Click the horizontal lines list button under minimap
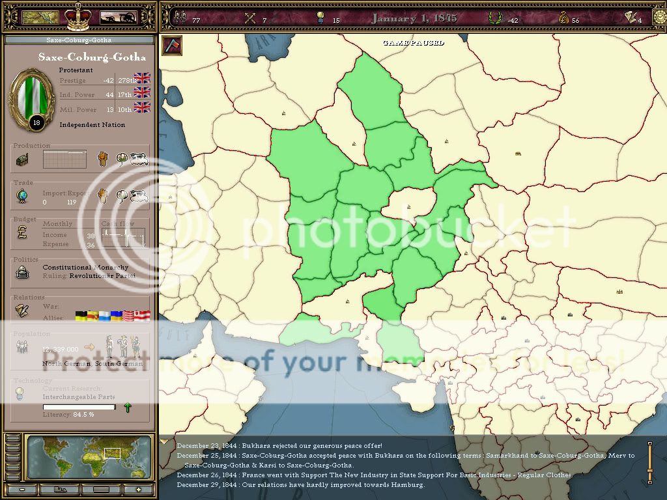The width and height of the screenshot is (667, 500). [100, 489]
